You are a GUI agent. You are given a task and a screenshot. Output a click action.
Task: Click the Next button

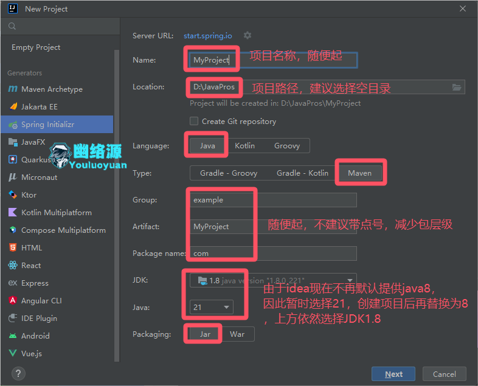click(393, 374)
